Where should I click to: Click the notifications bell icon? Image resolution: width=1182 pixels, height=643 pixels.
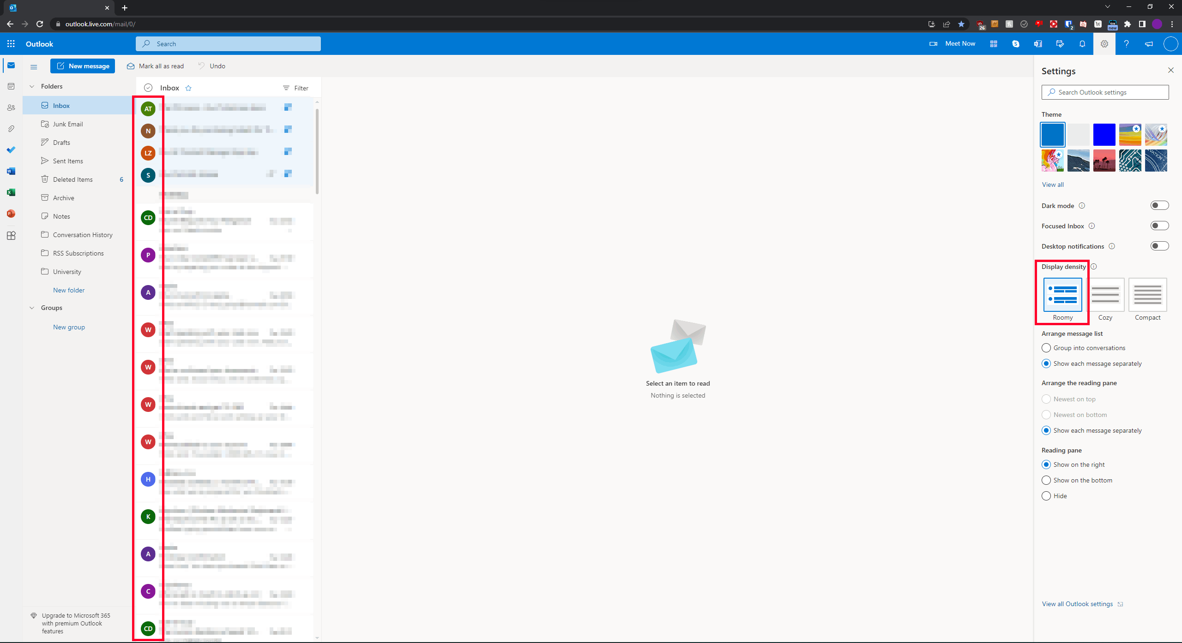coord(1082,44)
